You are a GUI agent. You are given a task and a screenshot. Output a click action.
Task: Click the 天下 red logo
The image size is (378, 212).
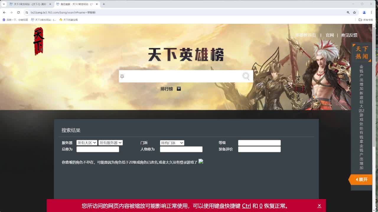(x=39, y=41)
